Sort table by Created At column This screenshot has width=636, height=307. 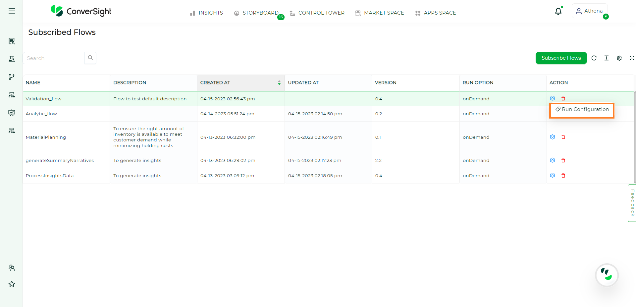point(279,82)
